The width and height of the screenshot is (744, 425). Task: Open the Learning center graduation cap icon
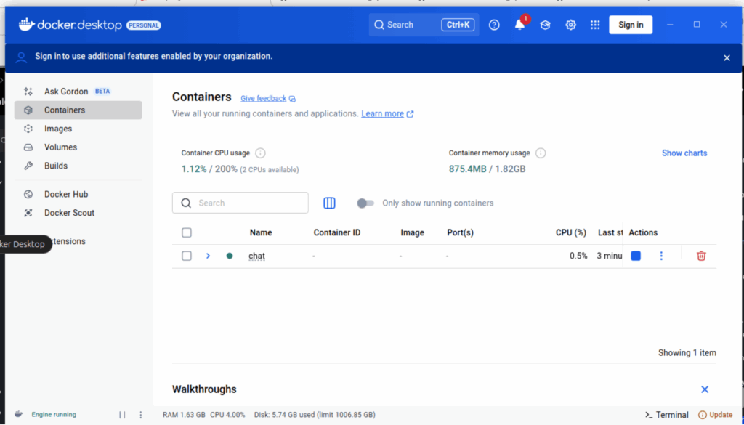coord(545,25)
